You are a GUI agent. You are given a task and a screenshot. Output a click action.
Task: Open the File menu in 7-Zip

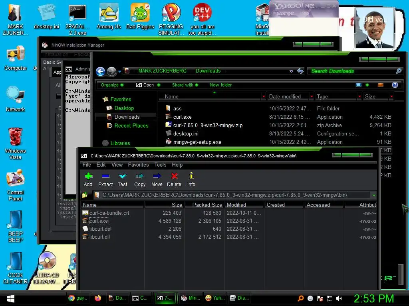87,165
